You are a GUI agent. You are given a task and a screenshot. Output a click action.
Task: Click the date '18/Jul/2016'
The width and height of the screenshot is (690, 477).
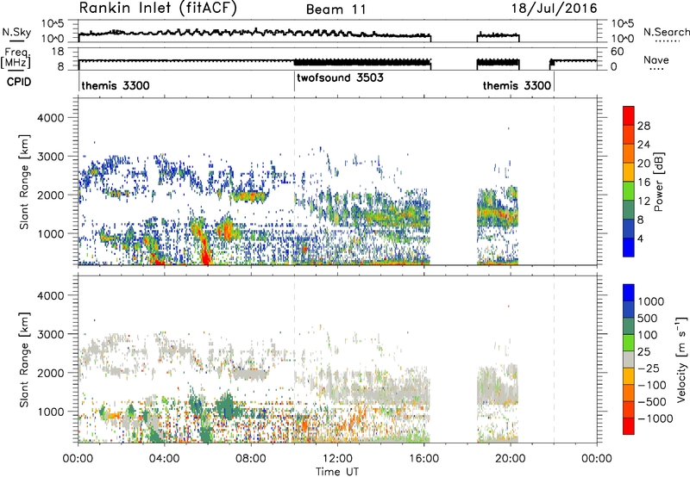point(554,9)
